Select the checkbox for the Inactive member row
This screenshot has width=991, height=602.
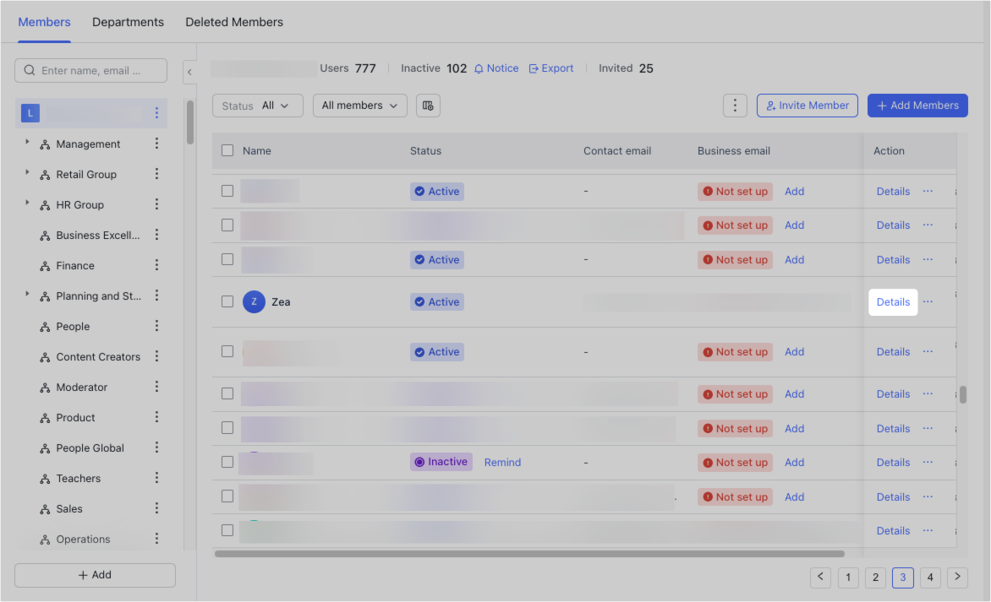click(227, 462)
